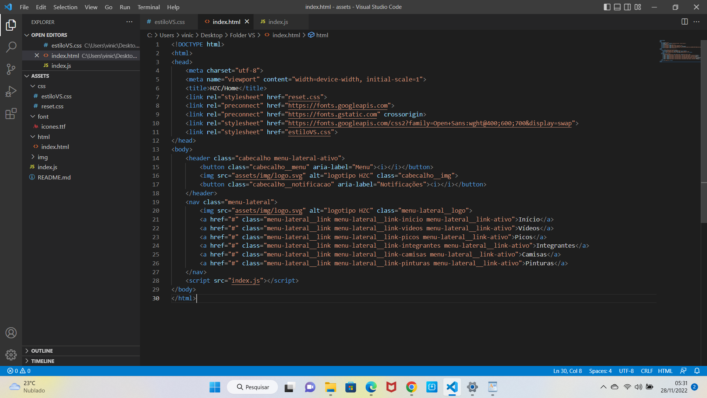Open Windows Start button
The height and width of the screenshot is (398, 707).
(x=215, y=387)
